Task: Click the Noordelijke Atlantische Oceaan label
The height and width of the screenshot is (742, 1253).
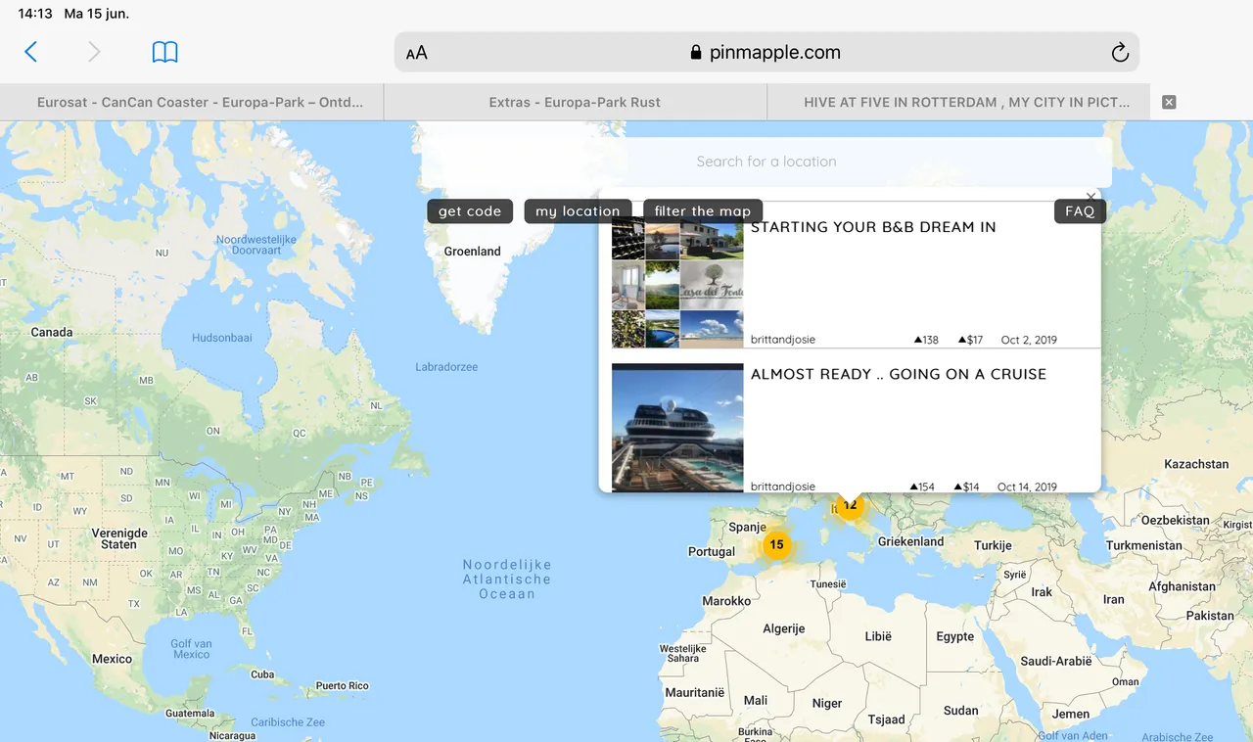Action: [x=507, y=580]
